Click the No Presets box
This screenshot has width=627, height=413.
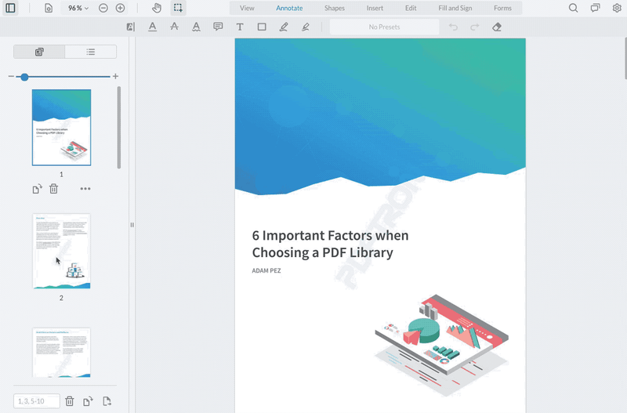coord(384,27)
